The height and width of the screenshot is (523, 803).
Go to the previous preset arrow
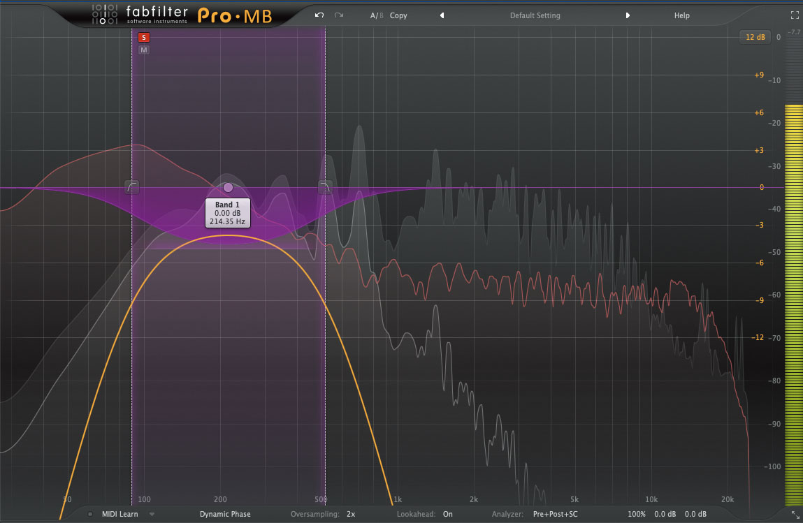point(442,15)
